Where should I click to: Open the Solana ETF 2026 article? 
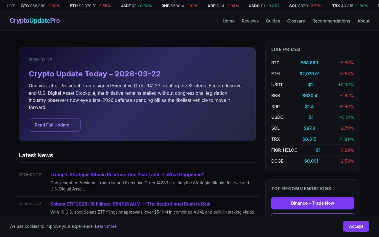click(x=130, y=204)
